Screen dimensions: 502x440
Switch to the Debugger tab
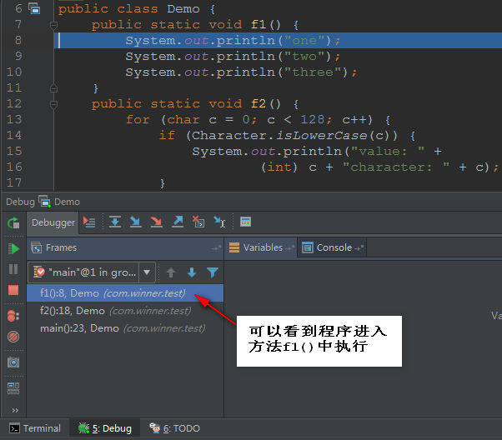53,222
